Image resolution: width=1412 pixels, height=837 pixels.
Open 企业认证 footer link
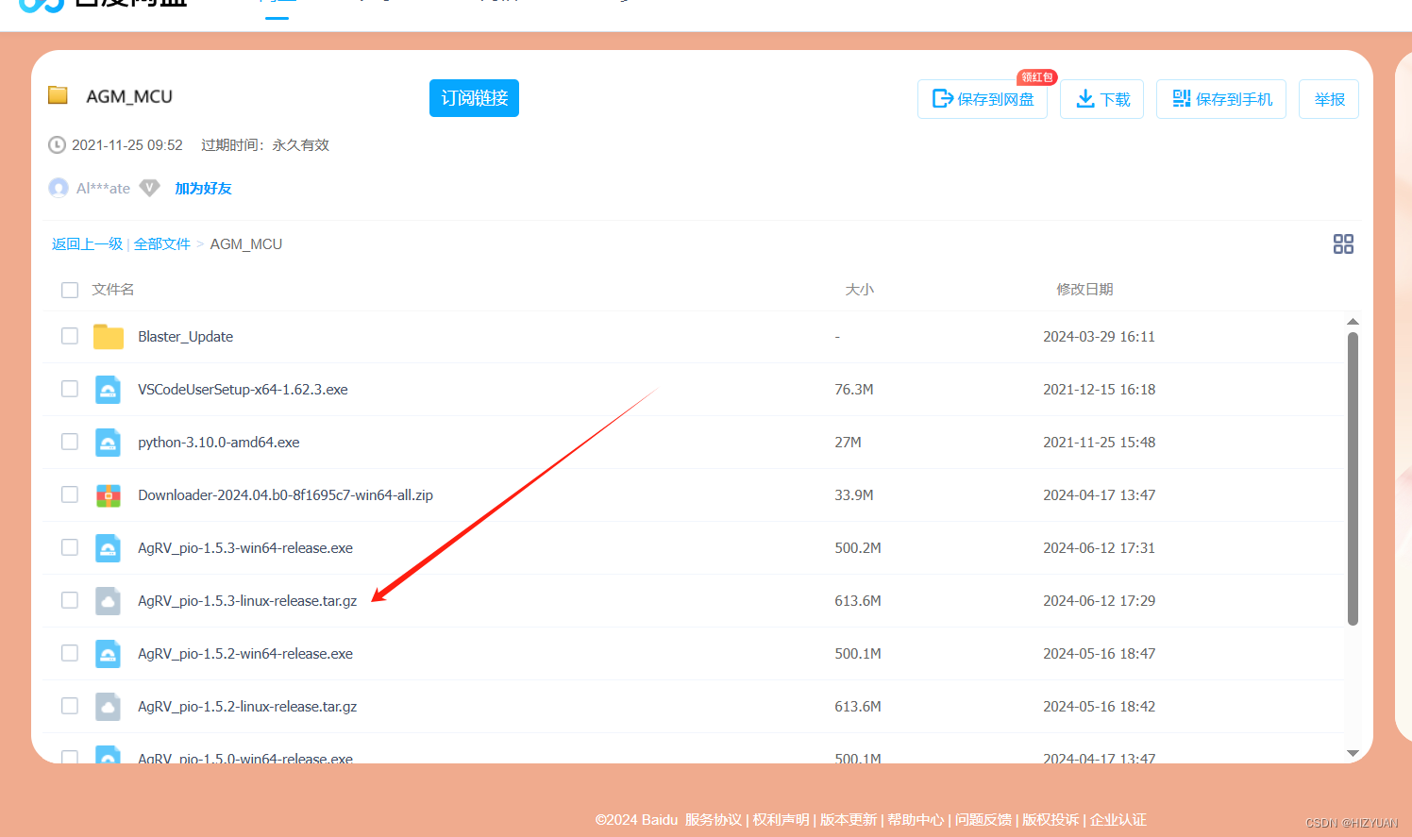(1118, 820)
